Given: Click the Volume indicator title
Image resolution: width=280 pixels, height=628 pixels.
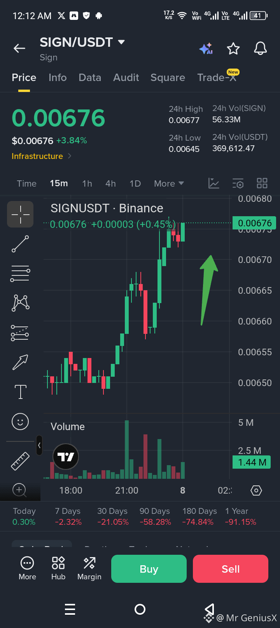Looking at the screenshot, I should point(68,427).
